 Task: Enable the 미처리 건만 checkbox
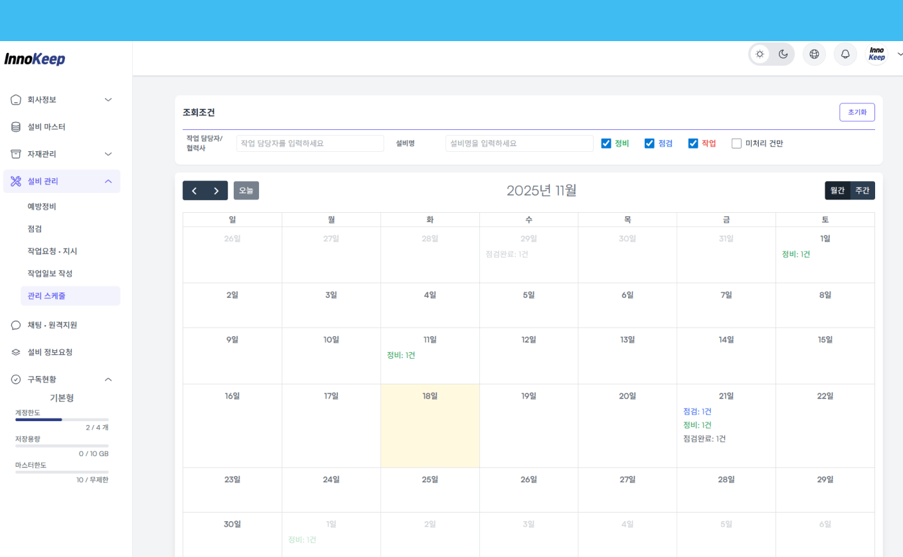[x=736, y=143]
